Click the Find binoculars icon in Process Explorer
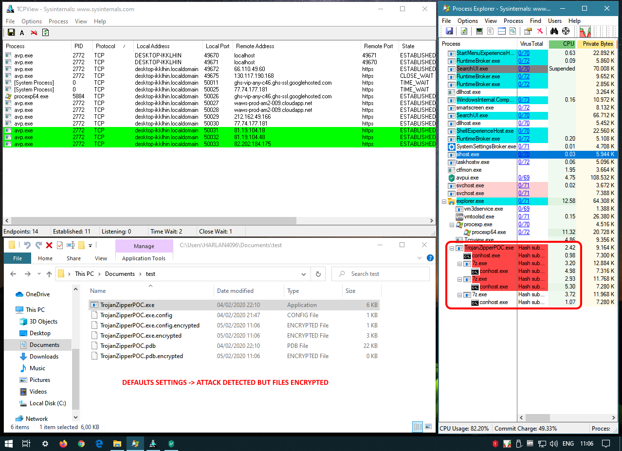 click(x=554, y=31)
